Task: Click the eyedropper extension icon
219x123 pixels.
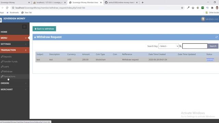Action: [188, 8]
